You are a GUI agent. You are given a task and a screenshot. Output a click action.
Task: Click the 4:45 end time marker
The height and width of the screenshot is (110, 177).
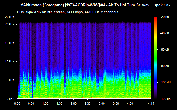151,103
